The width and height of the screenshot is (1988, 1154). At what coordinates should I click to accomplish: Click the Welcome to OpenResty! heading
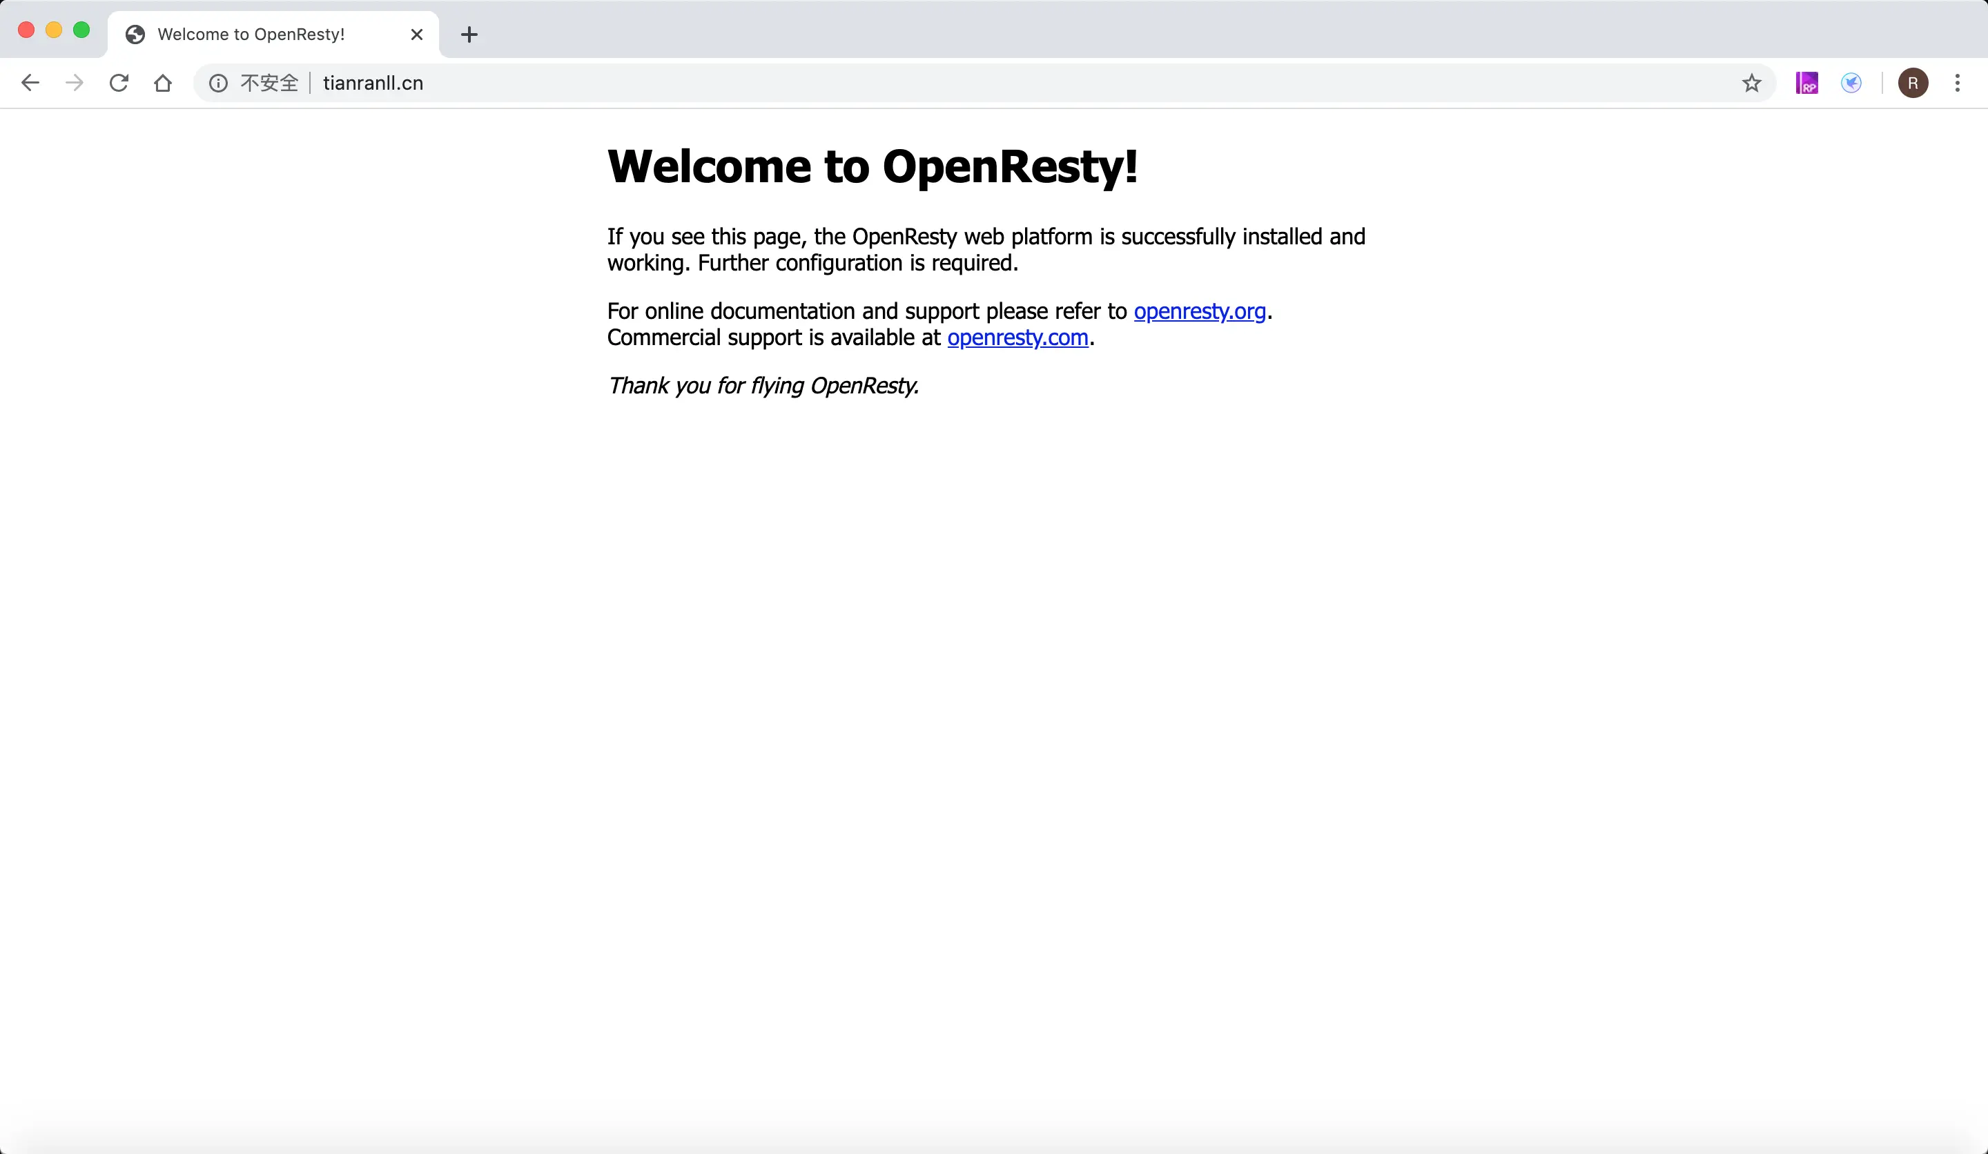[x=872, y=166]
